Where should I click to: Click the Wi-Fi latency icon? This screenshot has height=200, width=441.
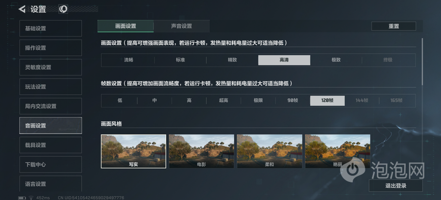pyautogui.click(x=31, y=198)
